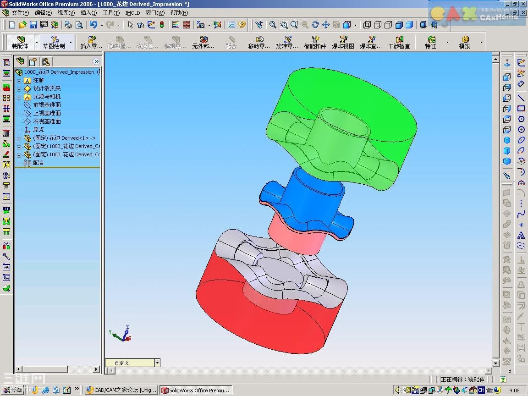
Task: Expand the 光源与相机 tree node
Action: (19, 97)
